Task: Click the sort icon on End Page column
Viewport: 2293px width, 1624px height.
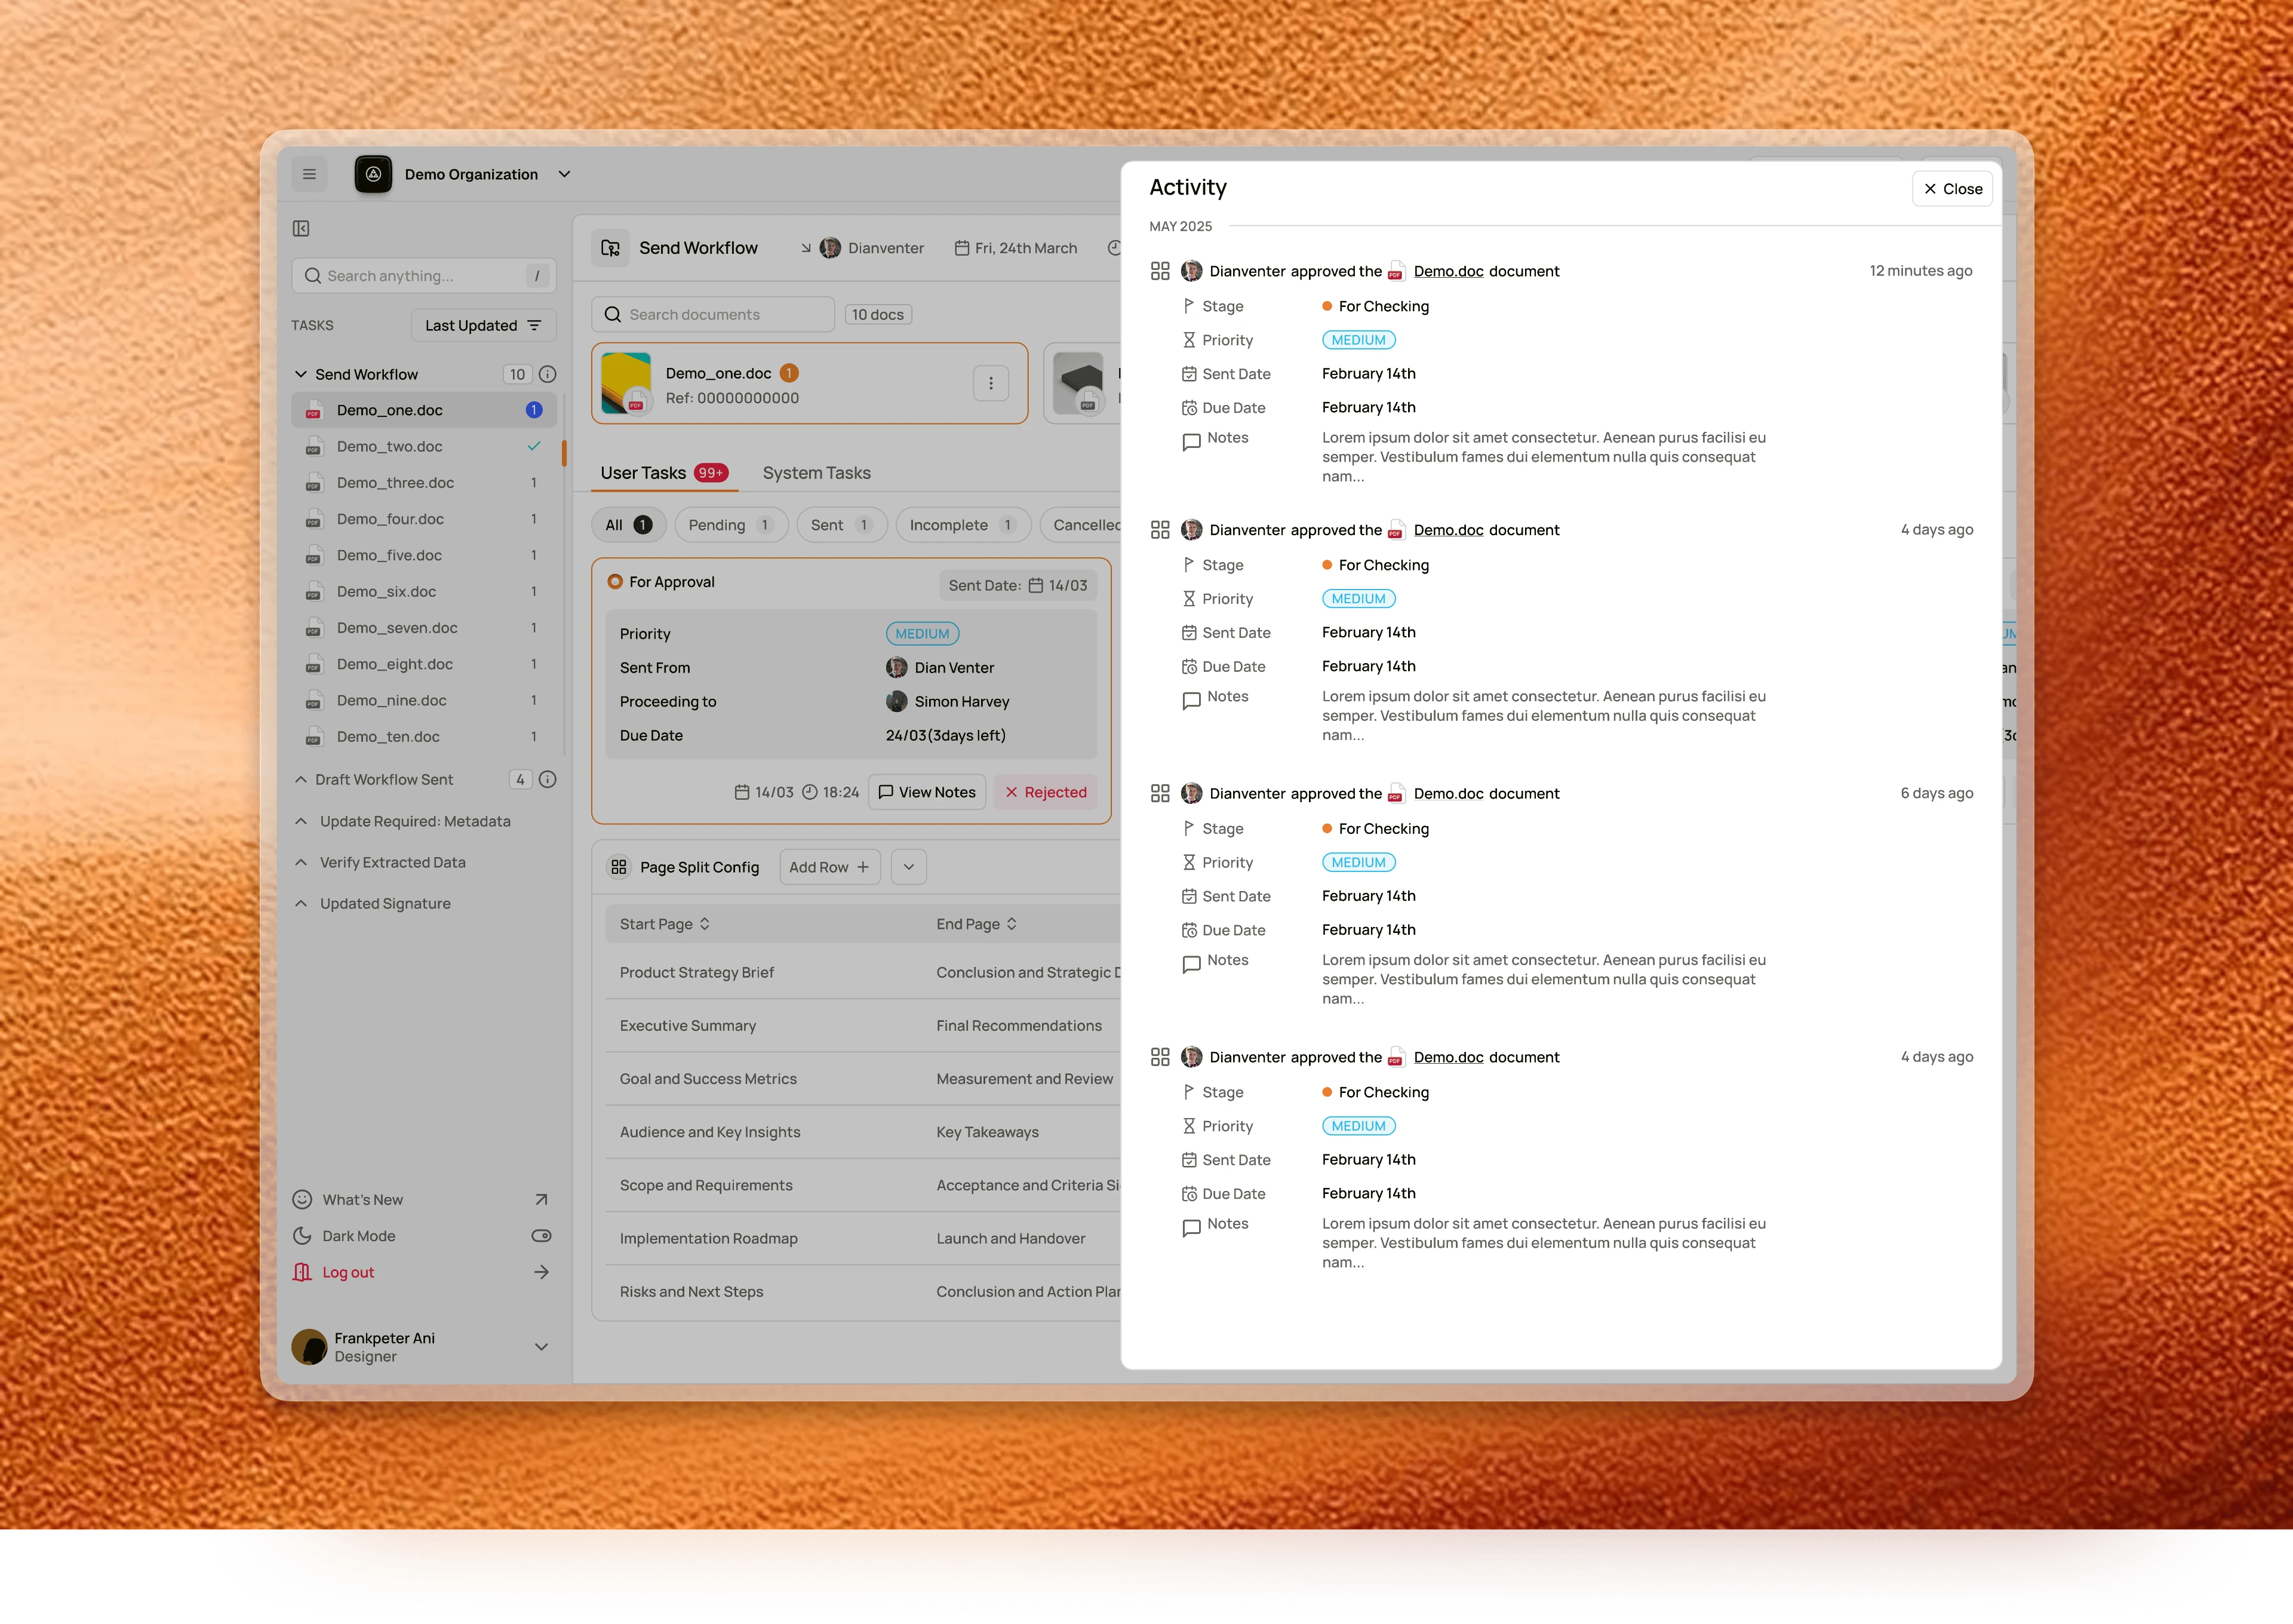Action: point(1012,924)
